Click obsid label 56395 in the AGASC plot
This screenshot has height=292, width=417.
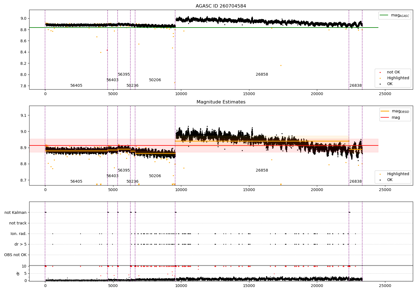point(124,75)
